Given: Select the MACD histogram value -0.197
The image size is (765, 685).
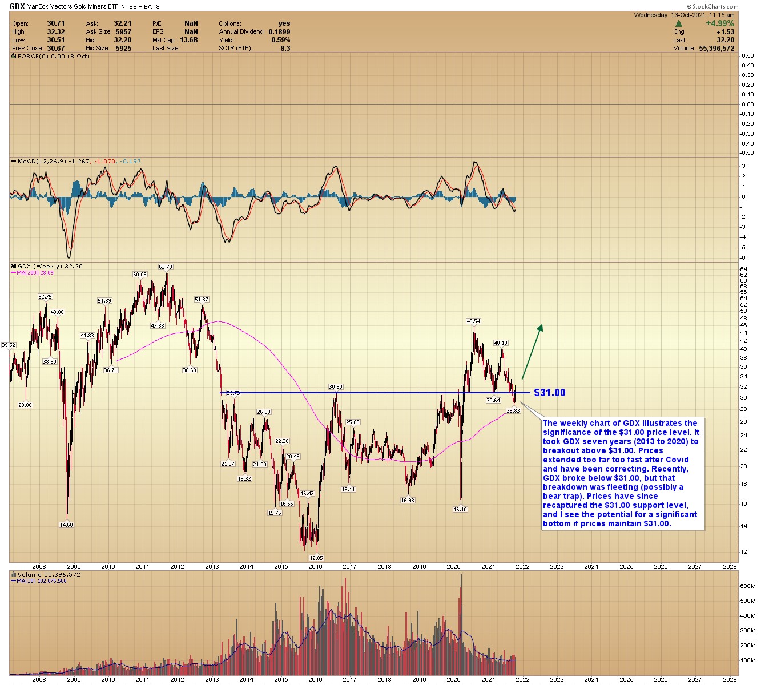Looking at the screenshot, I should (x=130, y=162).
